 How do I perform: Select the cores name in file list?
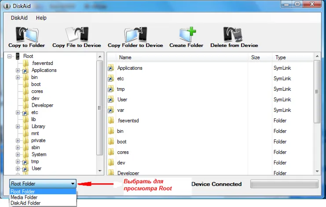[x=123, y=152]
